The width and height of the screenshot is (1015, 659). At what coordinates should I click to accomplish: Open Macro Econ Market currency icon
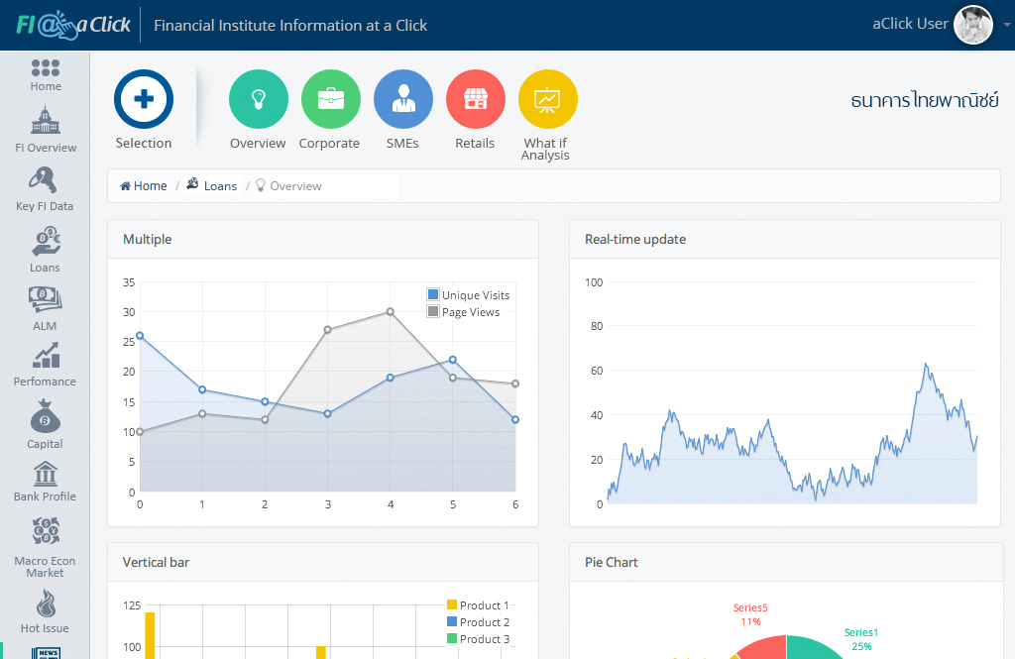(46, 531)
